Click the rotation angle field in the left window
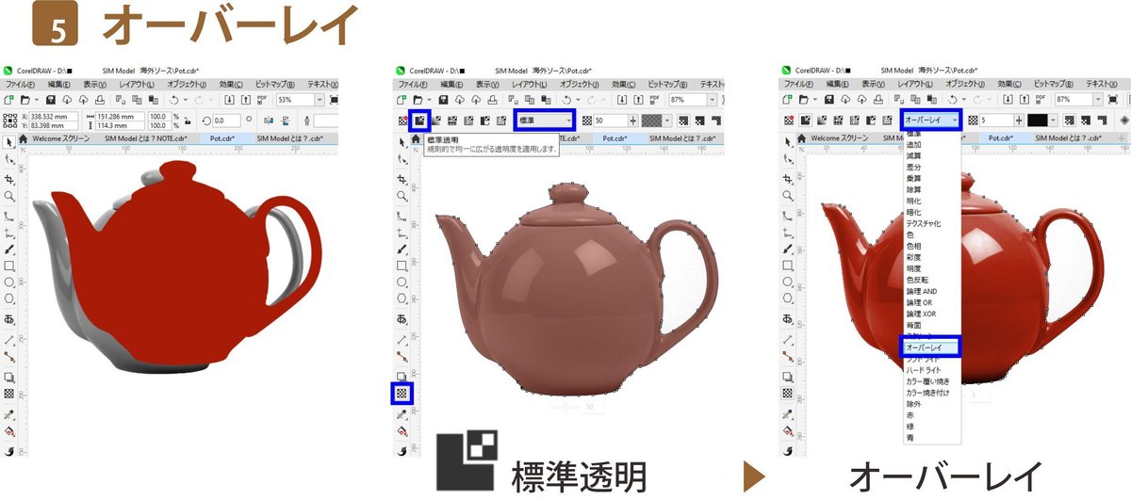The image size is (1131, 500). coord(224,121)
